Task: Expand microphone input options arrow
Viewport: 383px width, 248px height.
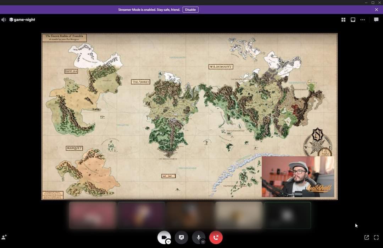Action: click(x=203, y=242)
